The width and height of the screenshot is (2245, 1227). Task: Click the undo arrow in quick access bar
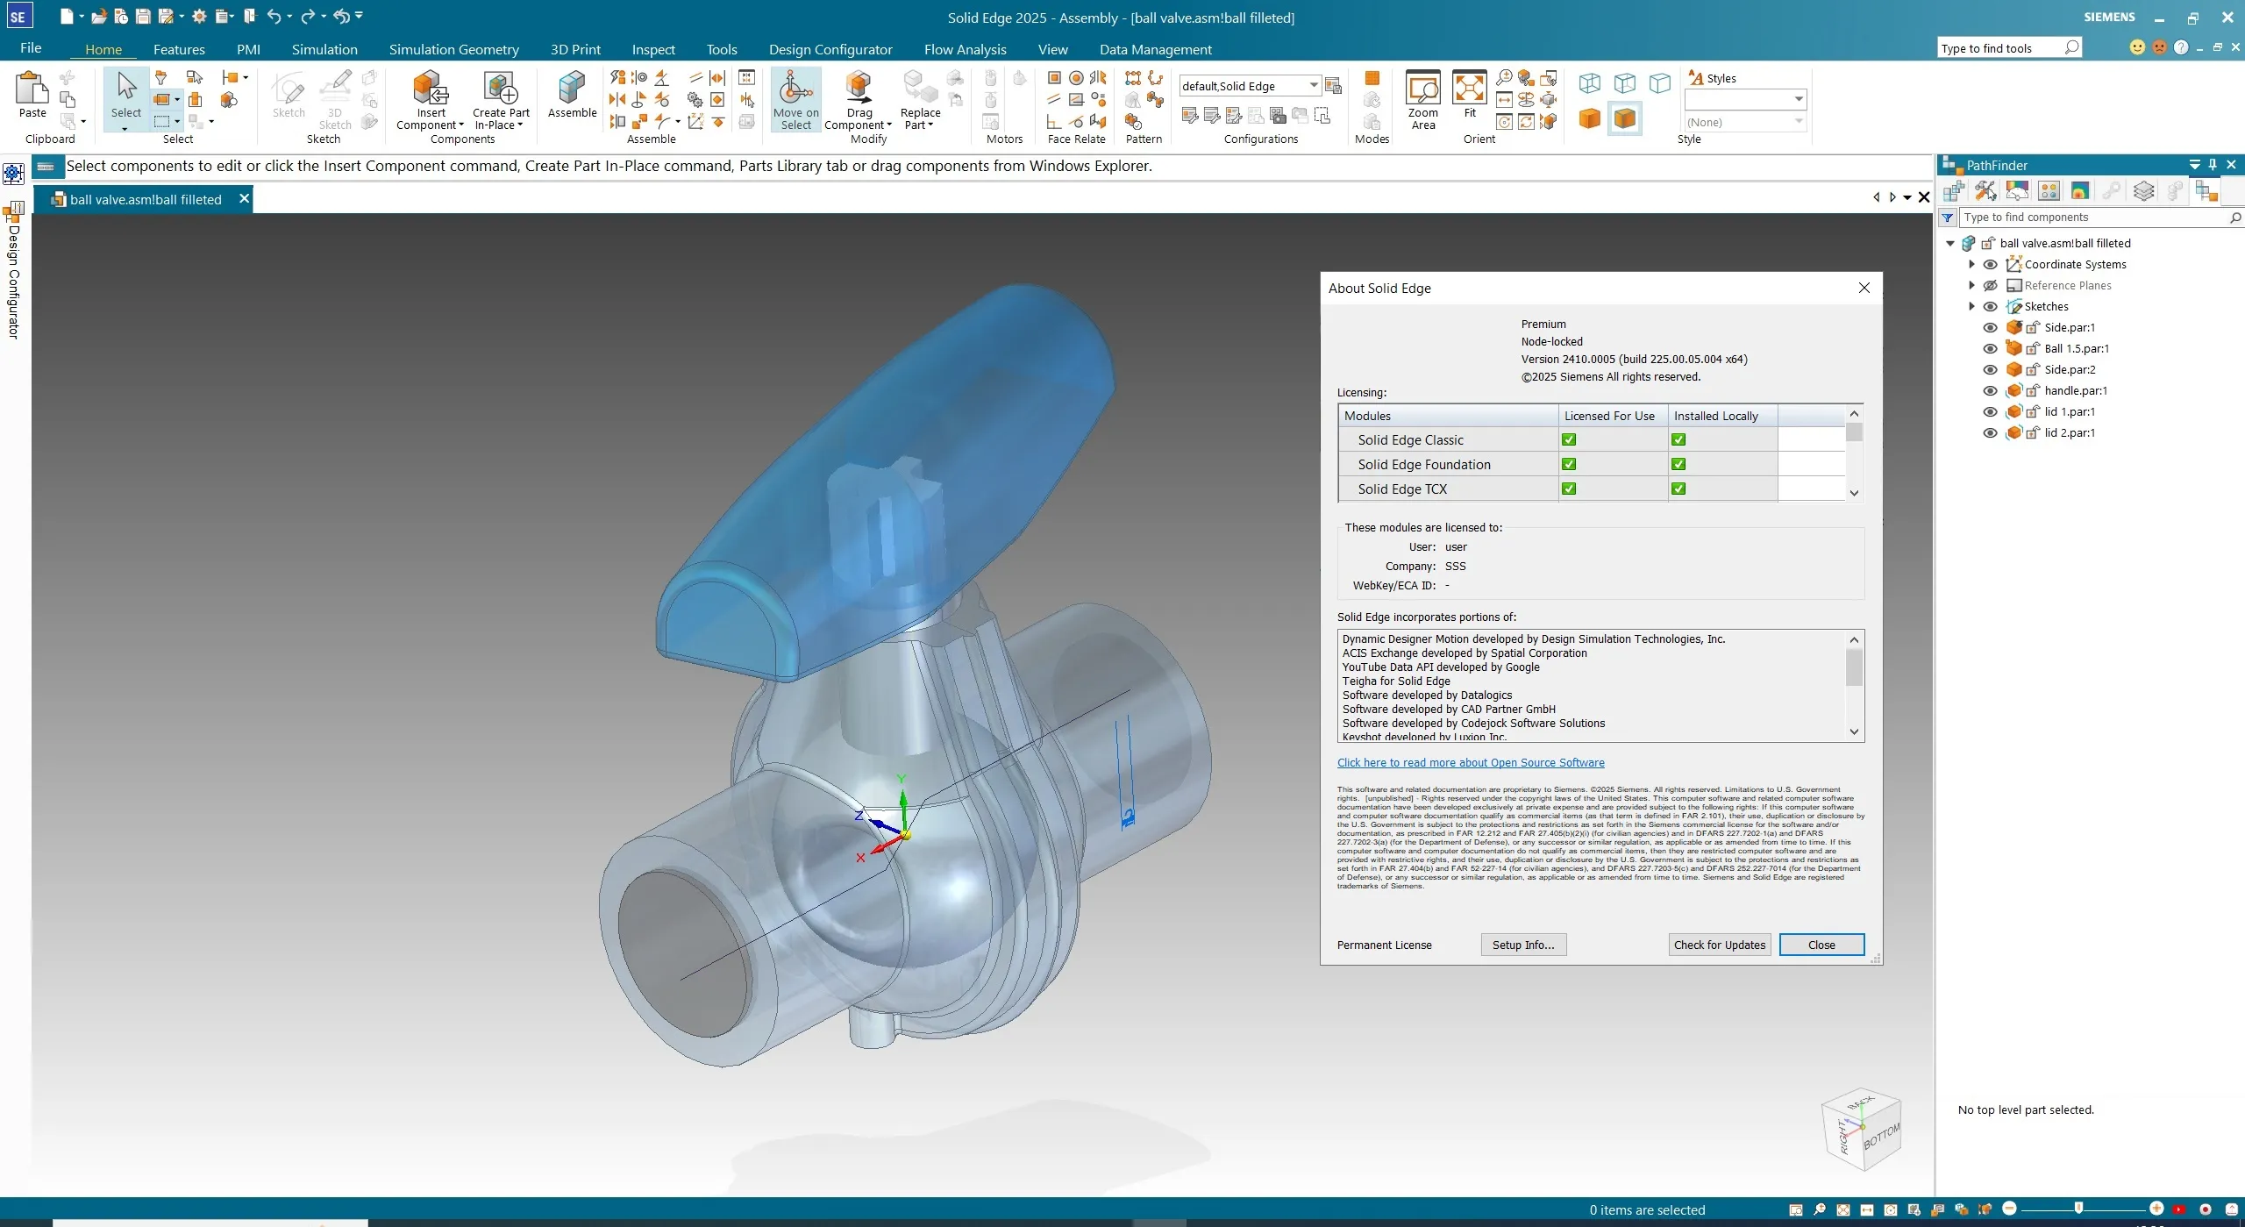coord(274,17)
